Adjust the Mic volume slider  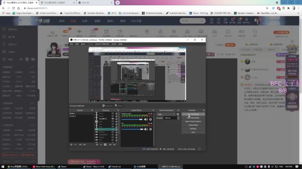132,129
